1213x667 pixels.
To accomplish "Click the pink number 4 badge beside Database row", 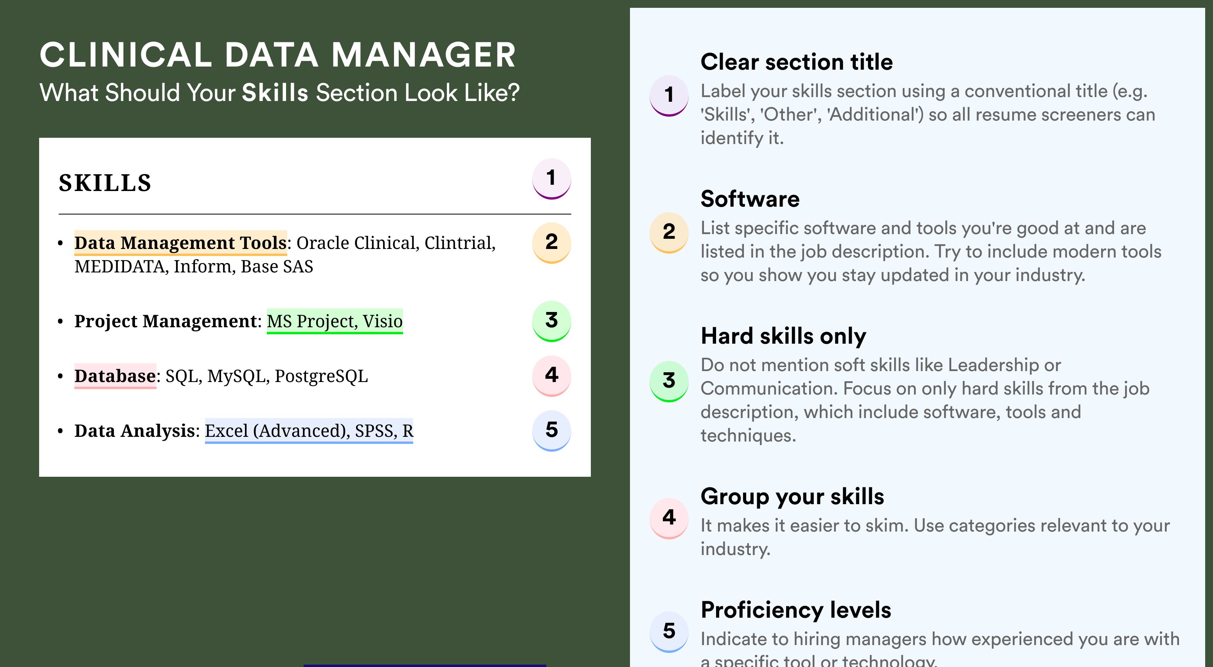I will click(551, 375).
